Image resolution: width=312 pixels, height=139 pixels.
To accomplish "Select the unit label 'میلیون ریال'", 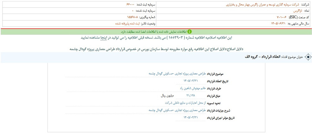I will [x=167, y=96].
